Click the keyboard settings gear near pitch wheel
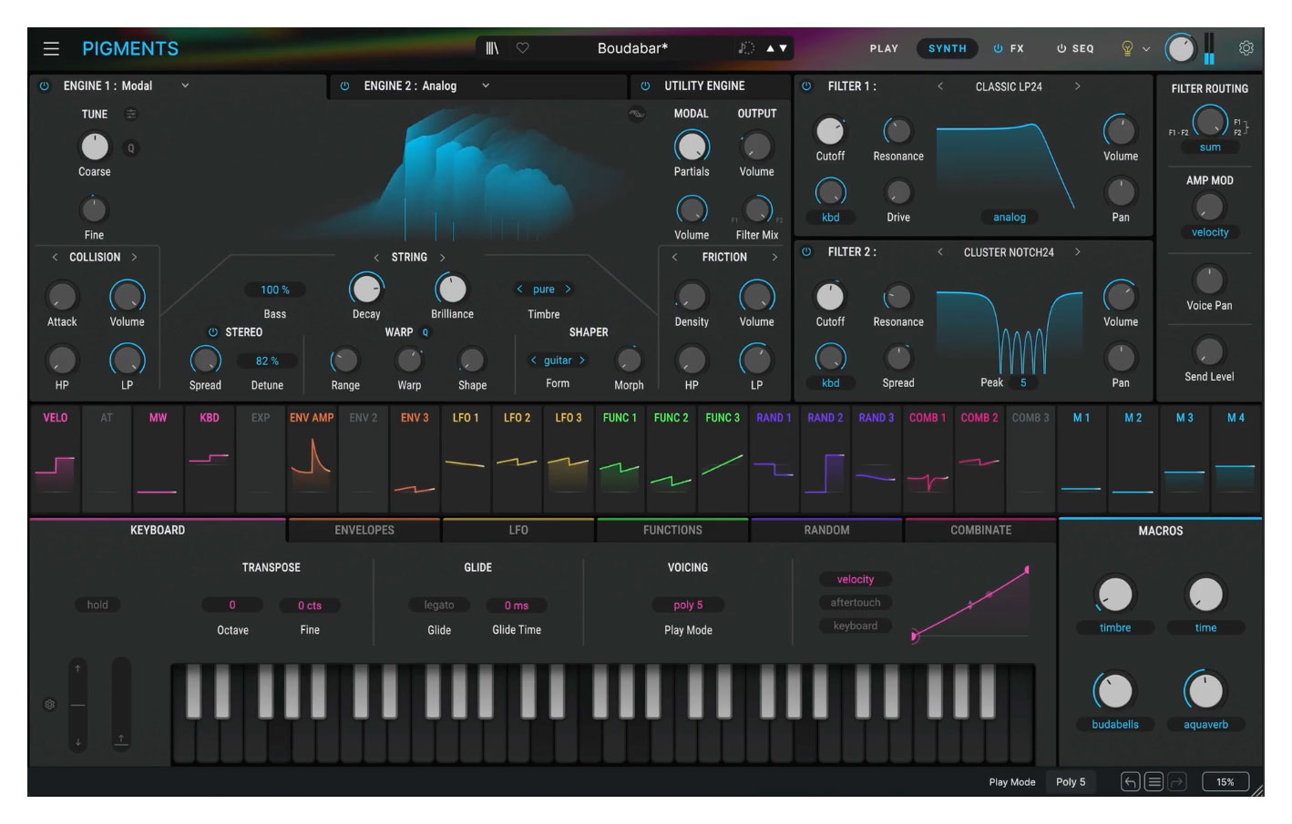 [x=50, y=704]
